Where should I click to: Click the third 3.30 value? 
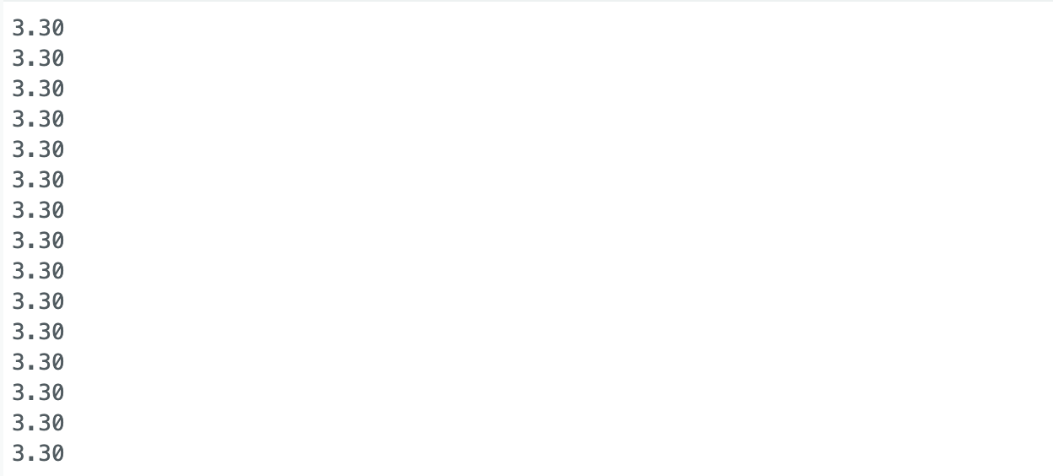click(38, 89)
